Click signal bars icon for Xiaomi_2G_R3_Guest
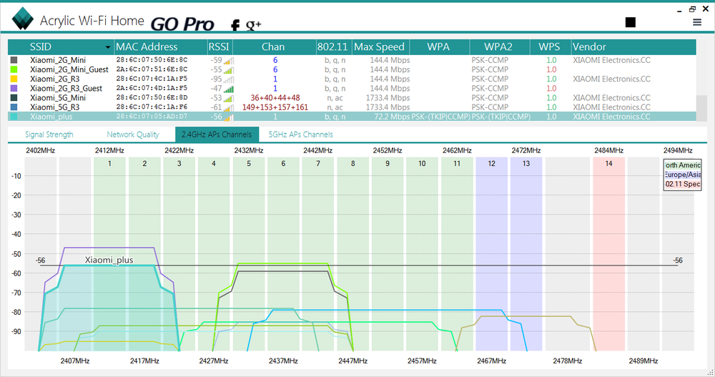Viewport: 715px width, 377px height. (229, 89)
